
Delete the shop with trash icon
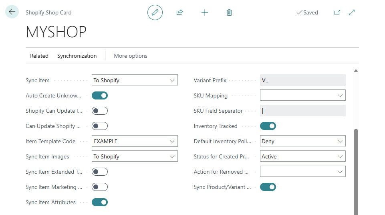(x=229, y=12)
